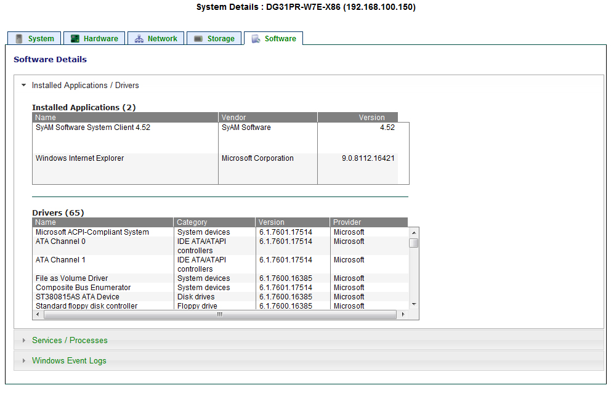Expand the Services / Processes section
The width and height of the screenshot is (611, 393).
pyautogui.click(x=70, y=341)
